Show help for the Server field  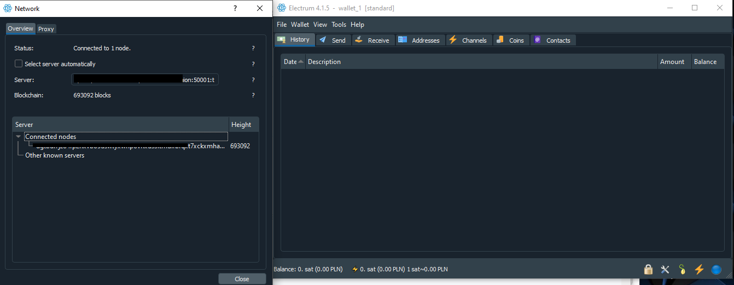tap(253, 80)
